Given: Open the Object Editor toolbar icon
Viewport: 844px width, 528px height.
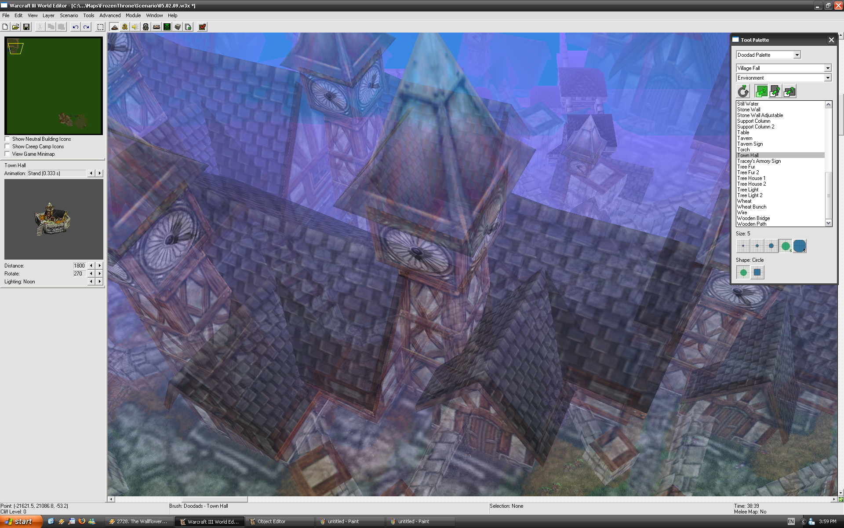Looking at the screenshot, I should point(146,27).
